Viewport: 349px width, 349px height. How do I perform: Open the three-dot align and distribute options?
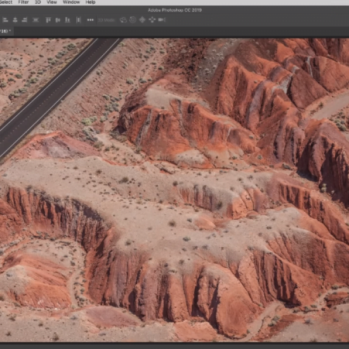click(90, 20)
